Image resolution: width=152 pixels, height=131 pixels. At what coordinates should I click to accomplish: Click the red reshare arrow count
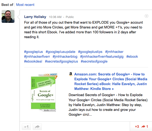point(145,126)
